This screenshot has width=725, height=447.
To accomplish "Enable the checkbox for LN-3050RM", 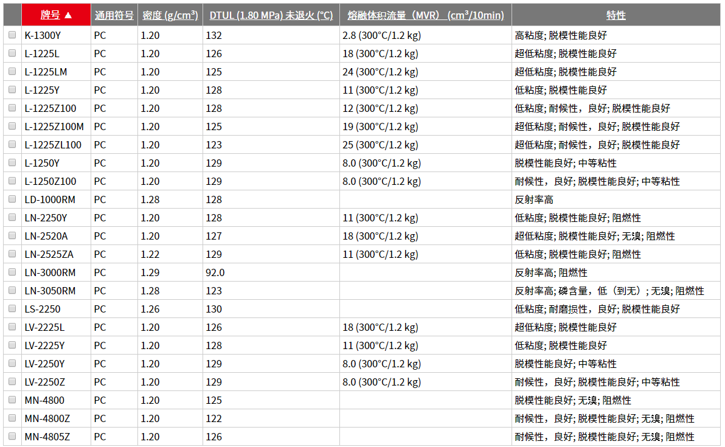I will [x=12, y=291].
